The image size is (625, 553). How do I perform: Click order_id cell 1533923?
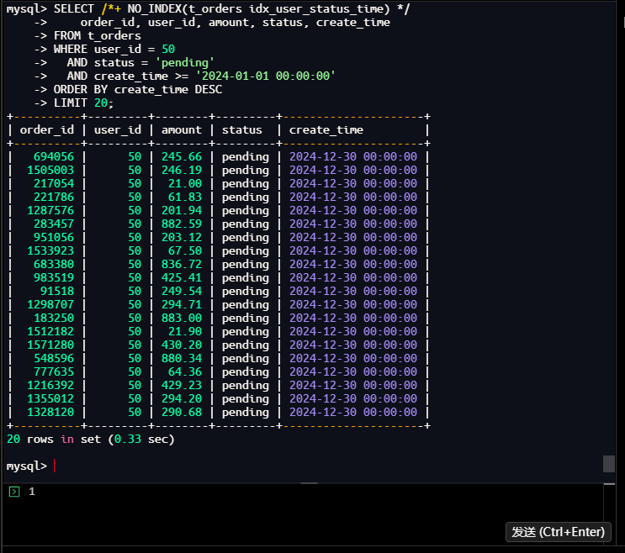[50, 250]
